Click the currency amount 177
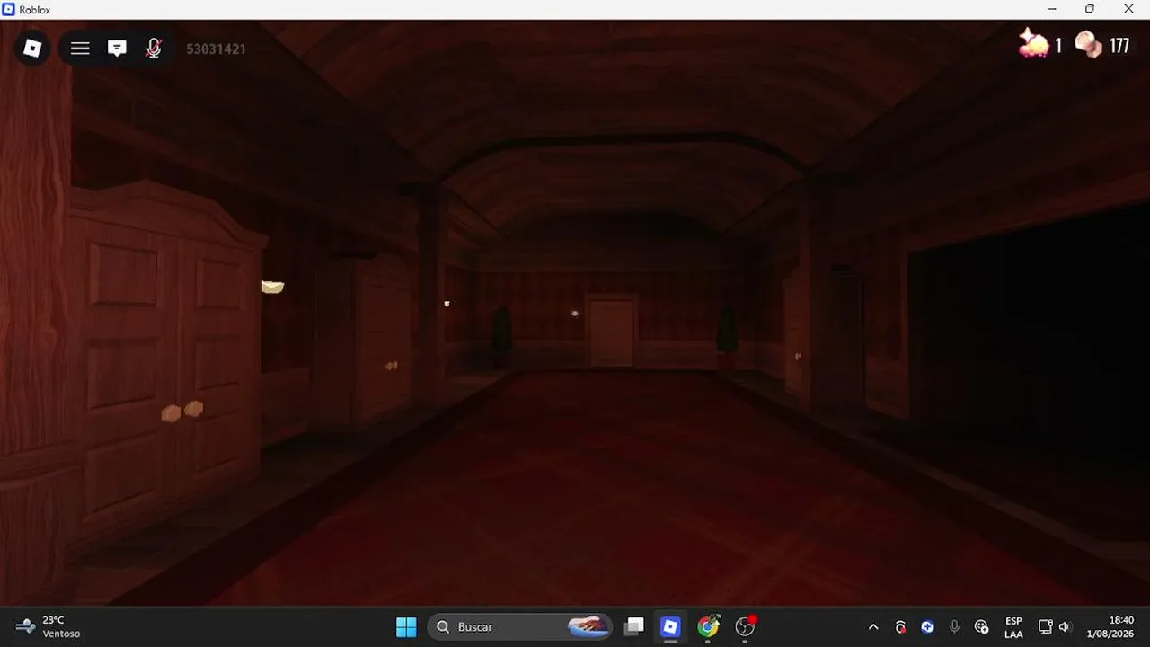Image resolution: width=1150 pixels, height=647 pixels. pos(1119,45)
